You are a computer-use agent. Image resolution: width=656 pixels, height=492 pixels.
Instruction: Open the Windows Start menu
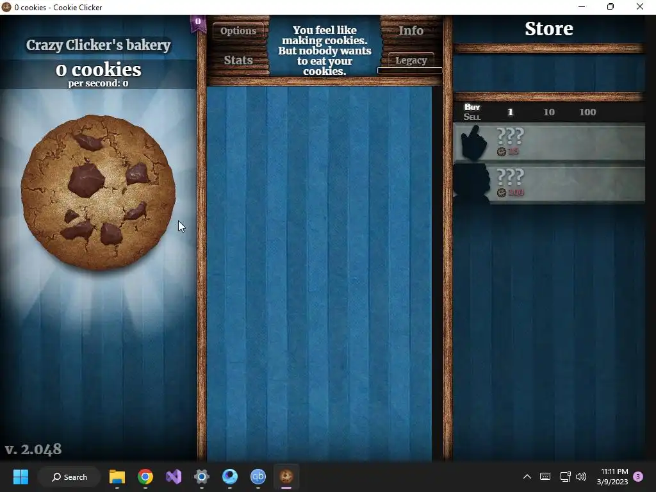[x=20, y=477]
